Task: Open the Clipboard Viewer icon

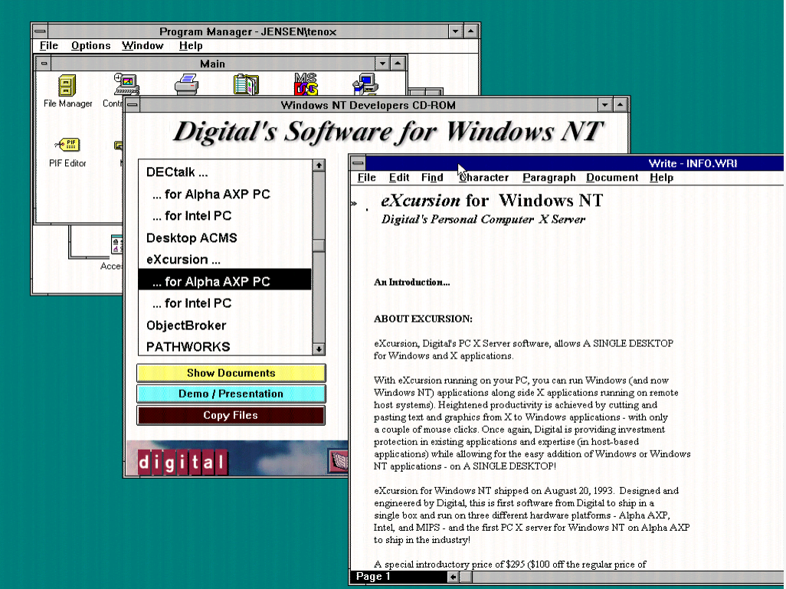Action: 247,84
